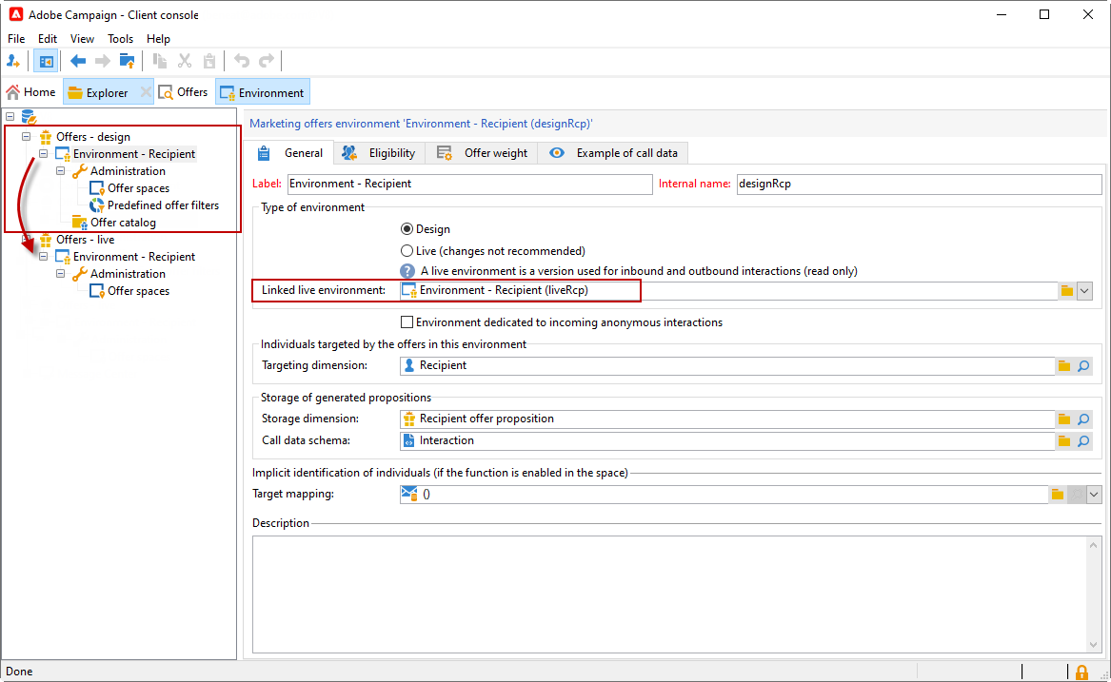Image resolution: width=1111 pixels, height=682 pixels.
Task: Collapse the root tree node
Action: pos(10,116)
